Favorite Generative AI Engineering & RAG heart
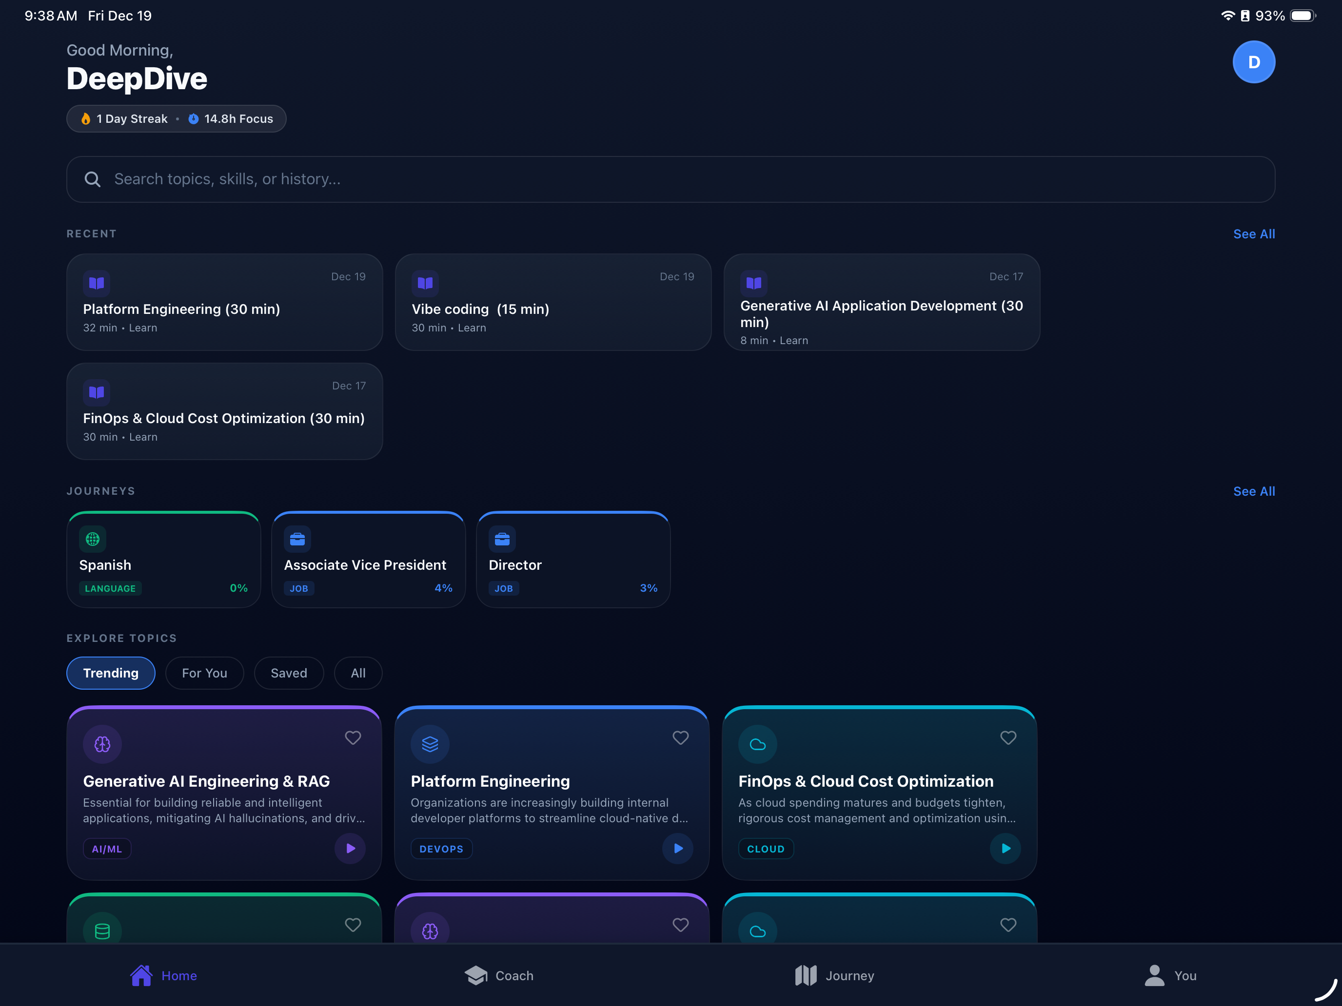 [x=353, y=737]
